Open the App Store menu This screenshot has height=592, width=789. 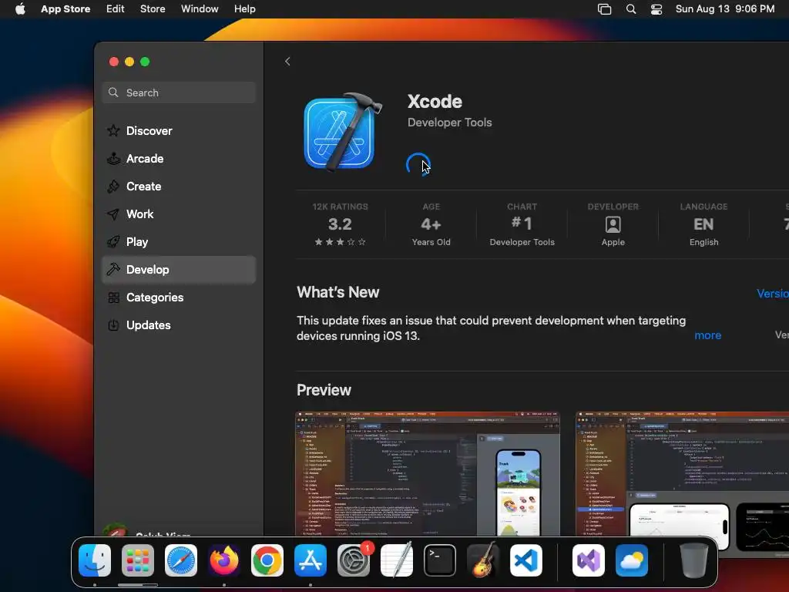tap(65, 9)
